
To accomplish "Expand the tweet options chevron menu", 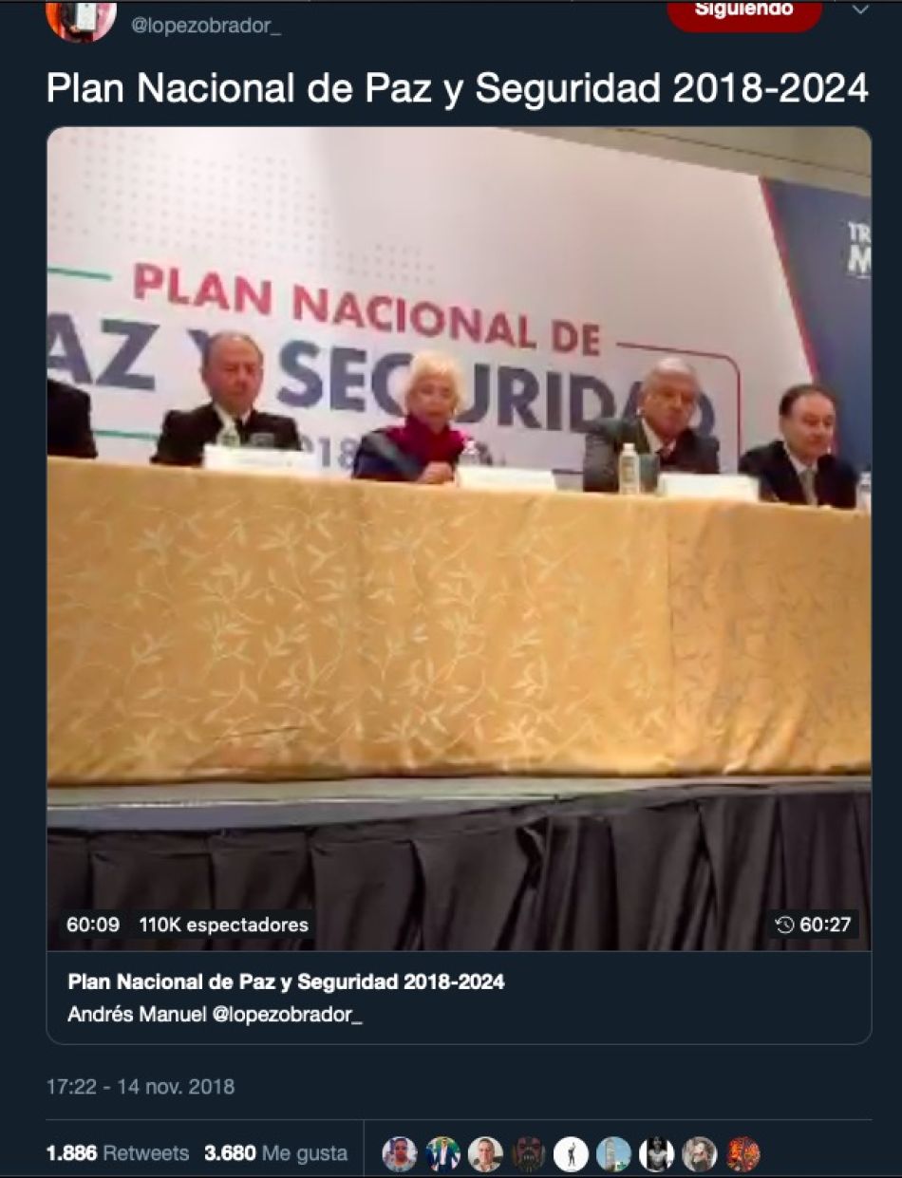I will pos(860,10).
